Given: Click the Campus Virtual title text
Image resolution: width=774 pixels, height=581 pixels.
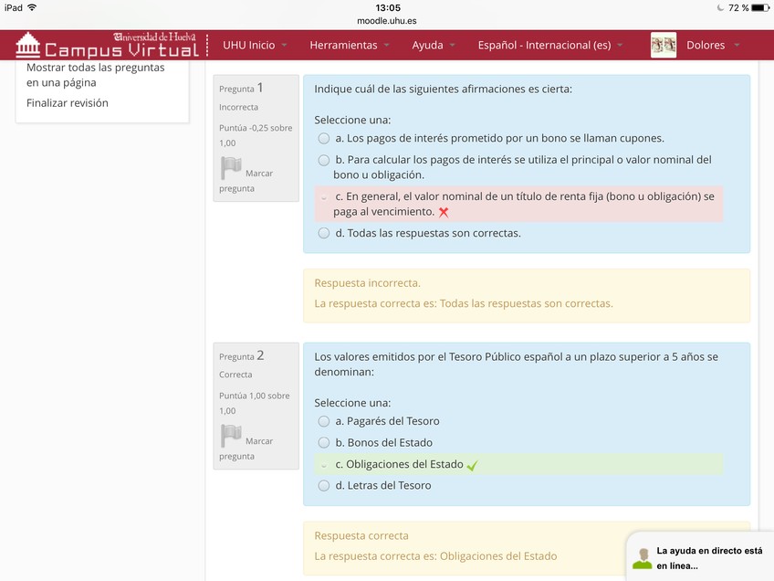Looking at the screenshot, I should click(122, 50).
